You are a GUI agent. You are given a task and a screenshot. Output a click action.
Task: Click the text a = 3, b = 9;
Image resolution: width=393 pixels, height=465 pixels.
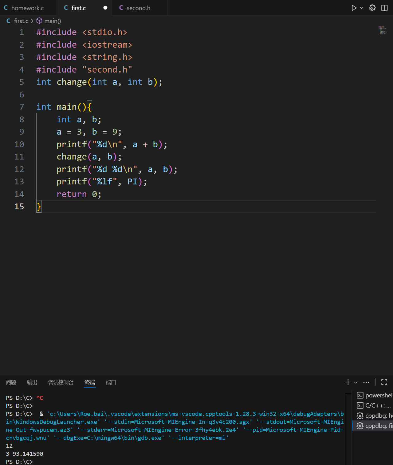[x=89, y=132]
